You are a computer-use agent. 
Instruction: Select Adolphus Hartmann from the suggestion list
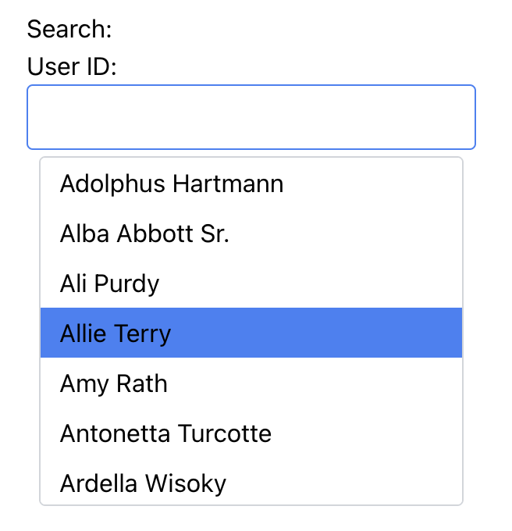[172, 184]
